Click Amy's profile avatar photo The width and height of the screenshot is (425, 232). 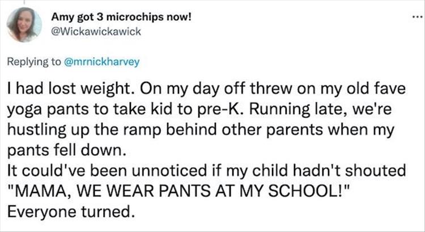coord(24,24)
